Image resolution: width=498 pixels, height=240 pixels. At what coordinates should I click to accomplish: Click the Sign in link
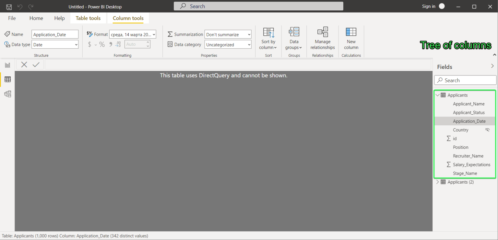pyautogui.click(x=429, y=6)
